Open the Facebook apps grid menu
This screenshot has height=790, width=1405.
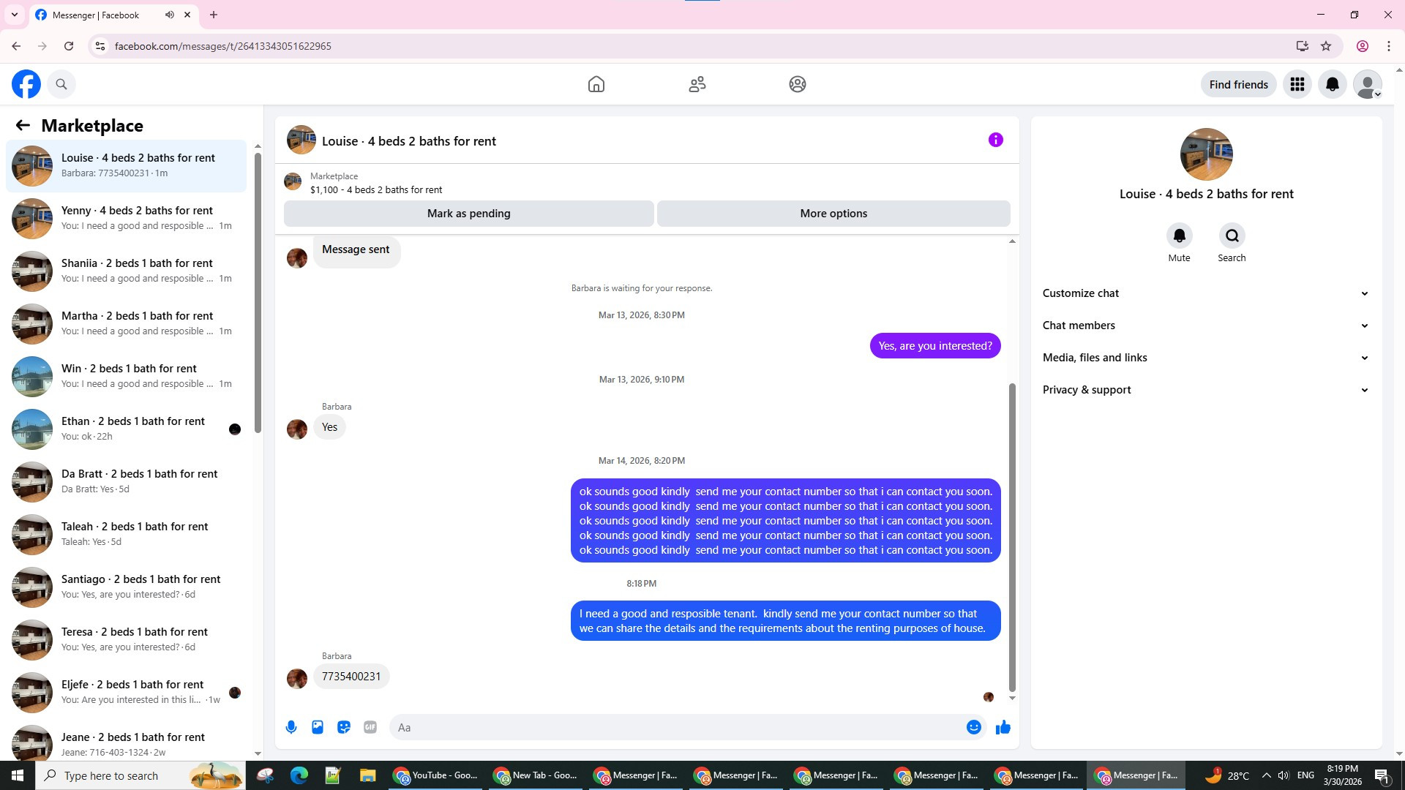point(1297,84)
